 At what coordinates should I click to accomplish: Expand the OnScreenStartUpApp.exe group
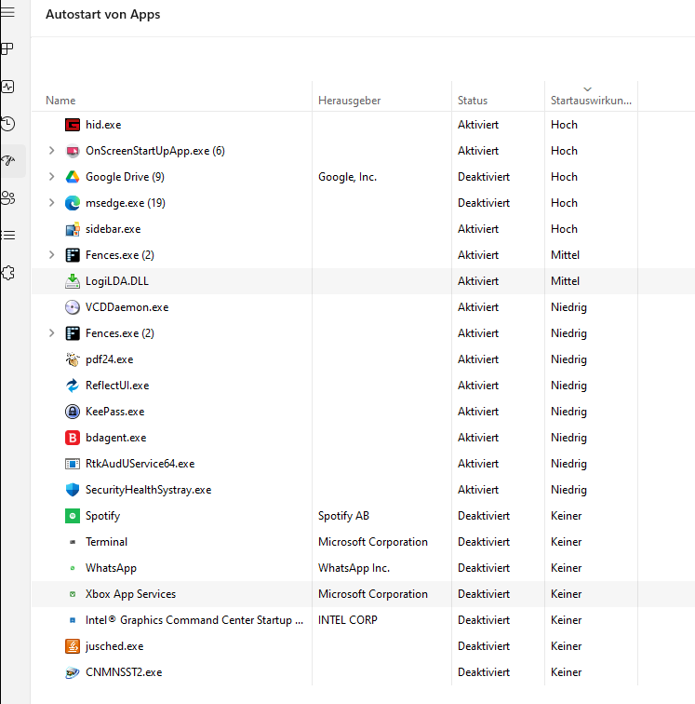tap(51, 151)
